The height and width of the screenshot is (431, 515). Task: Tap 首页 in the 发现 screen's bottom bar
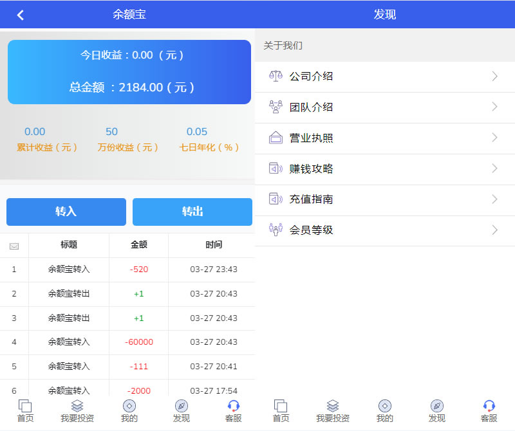tap(281, 410)
